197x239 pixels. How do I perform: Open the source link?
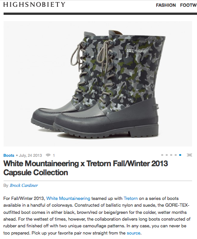[134, 233]
